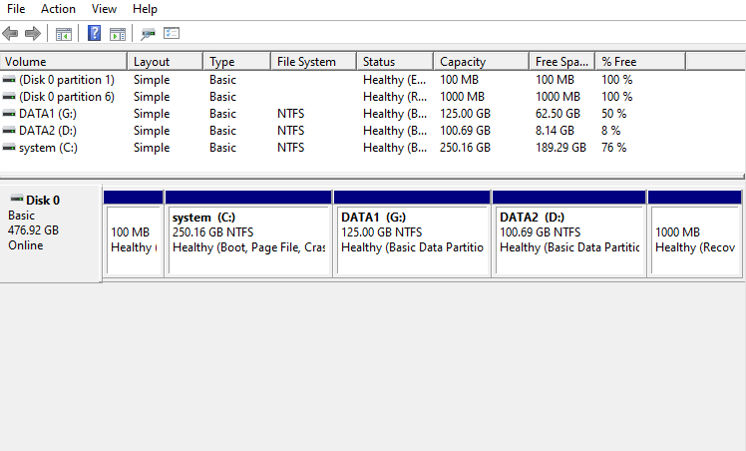
Task: Sort list by Capacity column header
Action: (x=481, y=62)
